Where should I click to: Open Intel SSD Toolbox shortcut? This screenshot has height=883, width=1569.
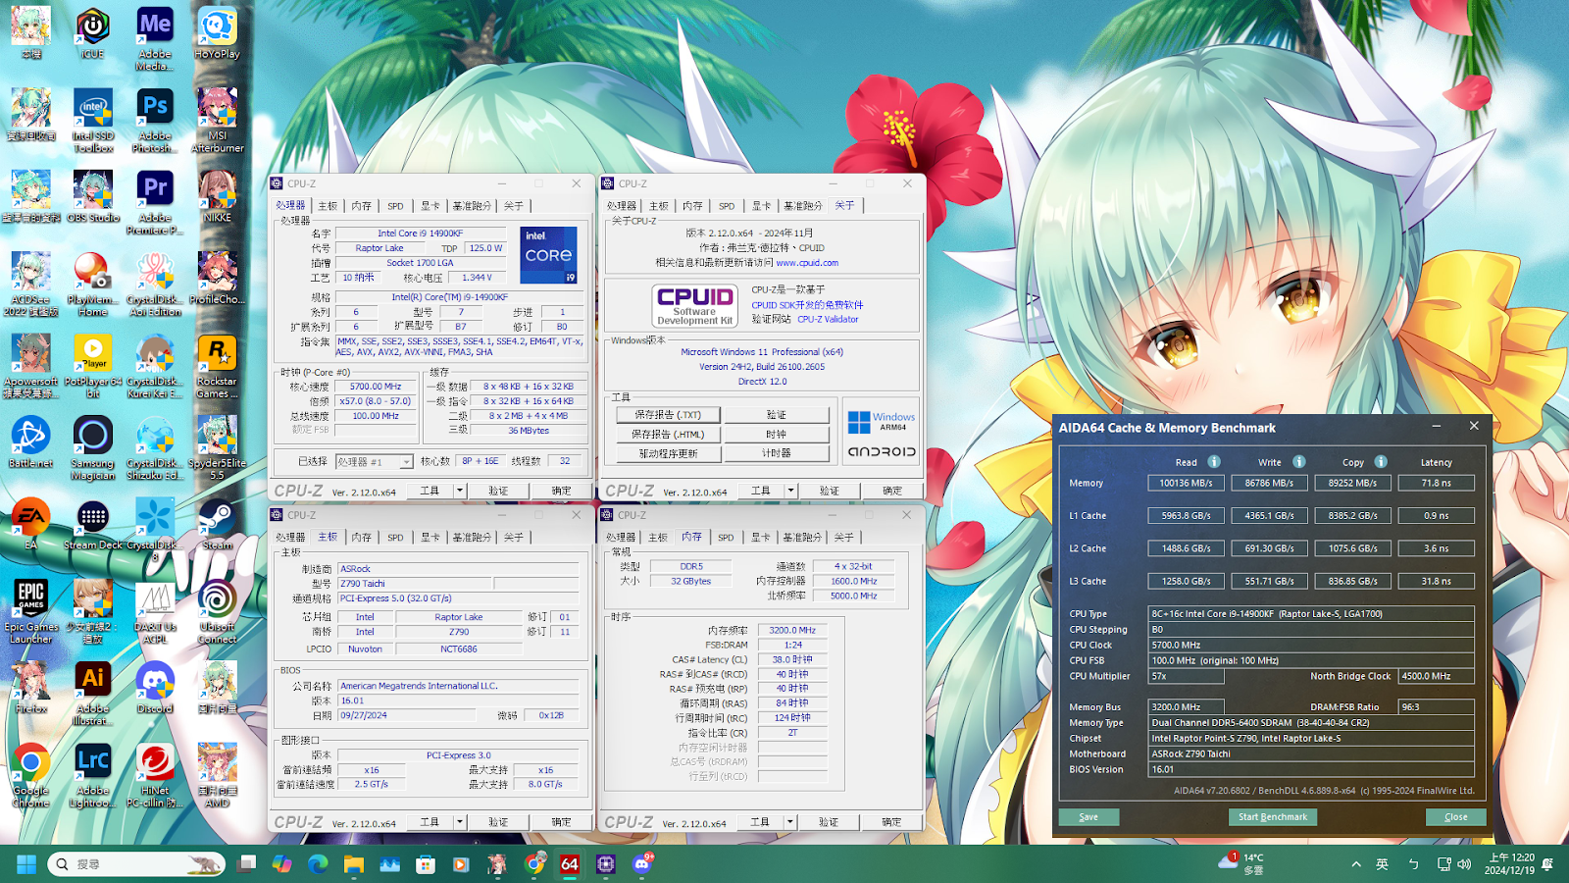tap(92, 121)
